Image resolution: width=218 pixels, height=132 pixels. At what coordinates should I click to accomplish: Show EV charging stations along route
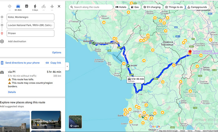(x=152, y=7)
